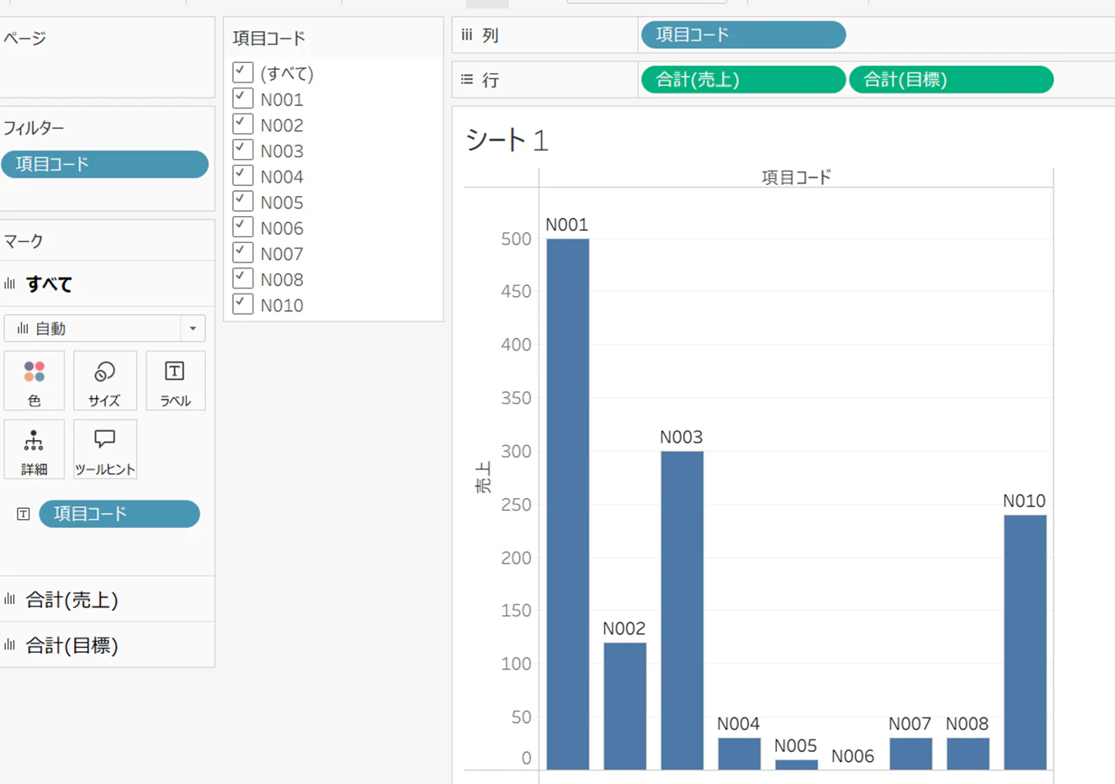The width and height of the screenshot is (1115, 784).
Task: Expand the 合計(目標) marks section
Action: 107,645
